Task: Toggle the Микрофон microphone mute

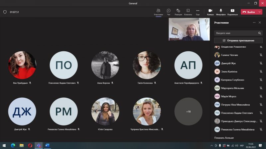Action: tap(220, 12)
